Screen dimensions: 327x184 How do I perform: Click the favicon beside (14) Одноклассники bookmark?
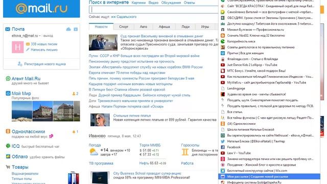coord(223,124)
